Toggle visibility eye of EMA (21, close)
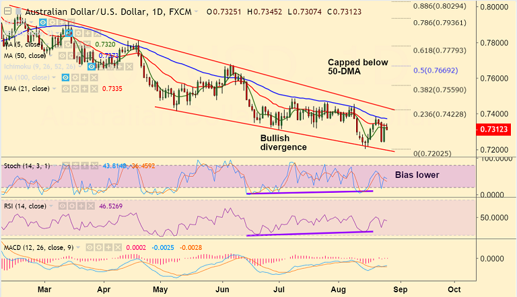 coord(65,89)
